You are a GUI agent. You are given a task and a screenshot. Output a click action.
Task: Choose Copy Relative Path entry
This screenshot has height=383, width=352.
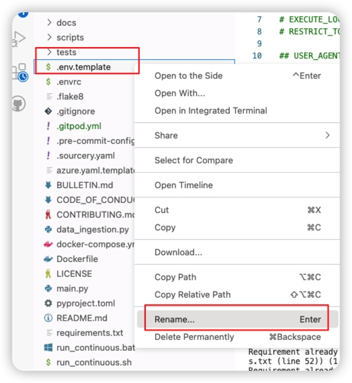pos(237,294)
